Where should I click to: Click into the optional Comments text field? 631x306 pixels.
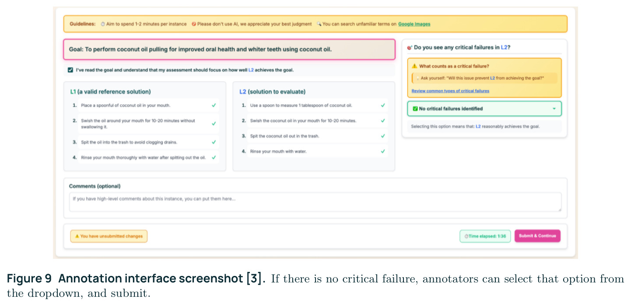(x=315, y=202)
